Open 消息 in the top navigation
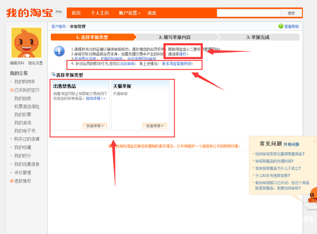317x234 pixels. [152, 13]
